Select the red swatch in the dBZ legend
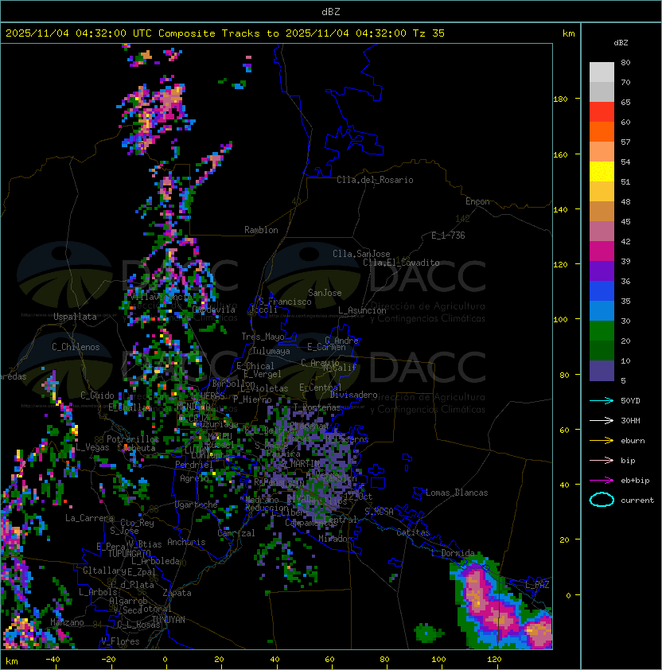Screen dimensions: 662x670 coord(602,112)
